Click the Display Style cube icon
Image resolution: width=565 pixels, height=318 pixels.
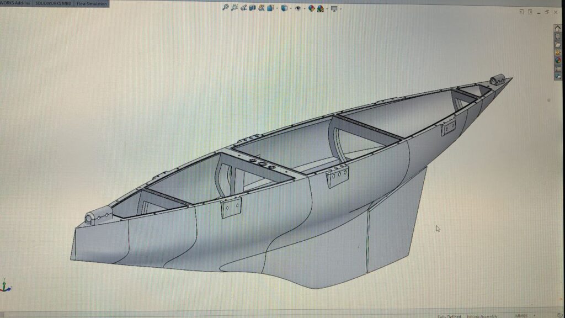coord(284,8)
